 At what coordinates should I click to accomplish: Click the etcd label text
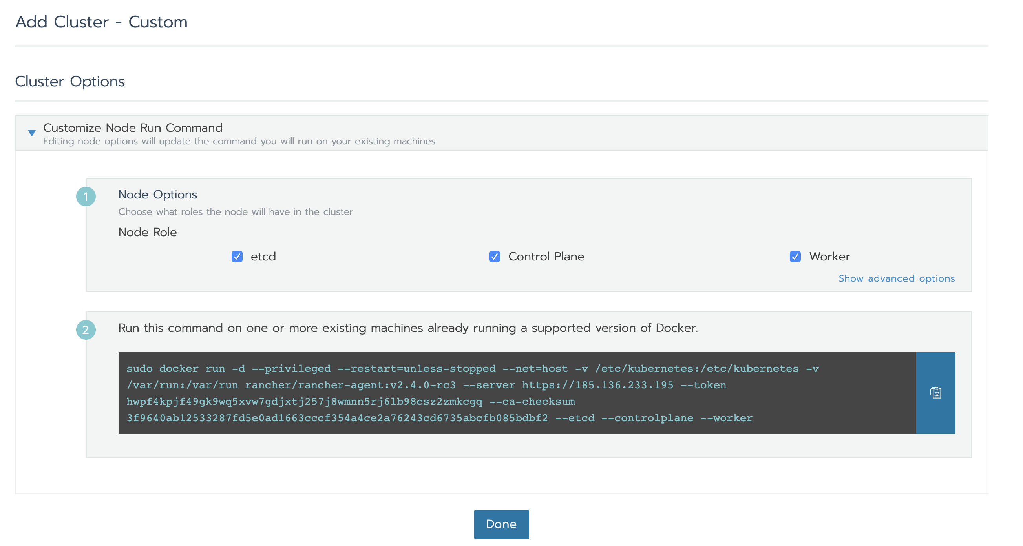coord(263,257)
